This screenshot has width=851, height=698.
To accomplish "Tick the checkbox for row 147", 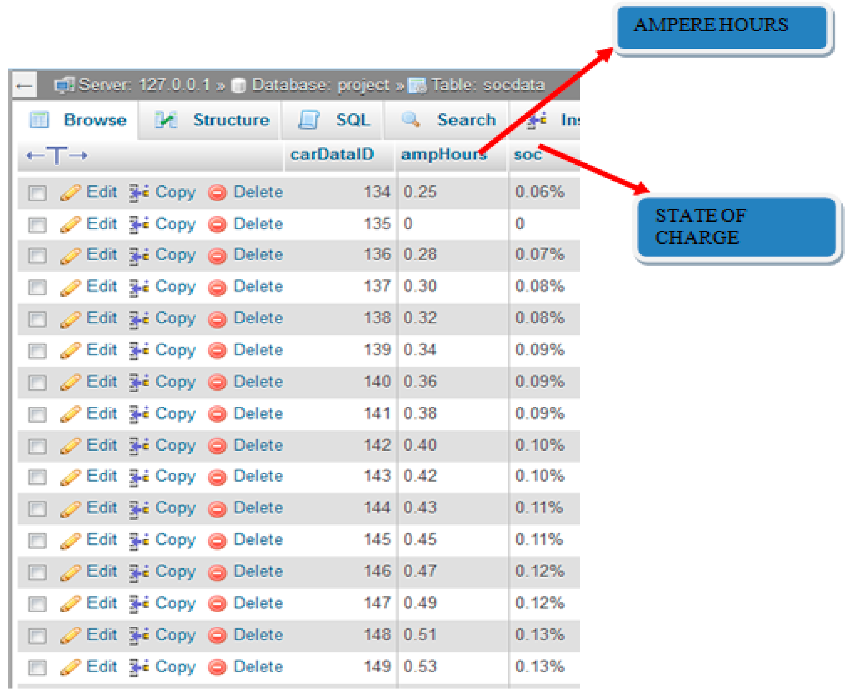I will click(x=37, y=604).
